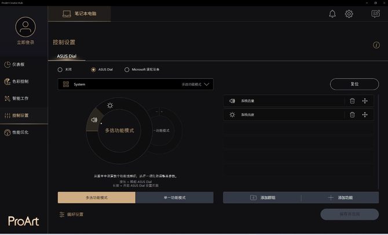Switch to 单一功能模式 tab
The width and height of the screenshot is (388, 235).
pos(174,197)
